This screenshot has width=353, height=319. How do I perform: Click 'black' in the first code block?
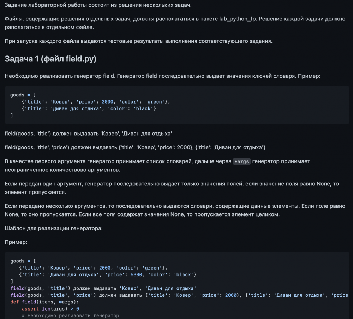(x=143, y=108)
